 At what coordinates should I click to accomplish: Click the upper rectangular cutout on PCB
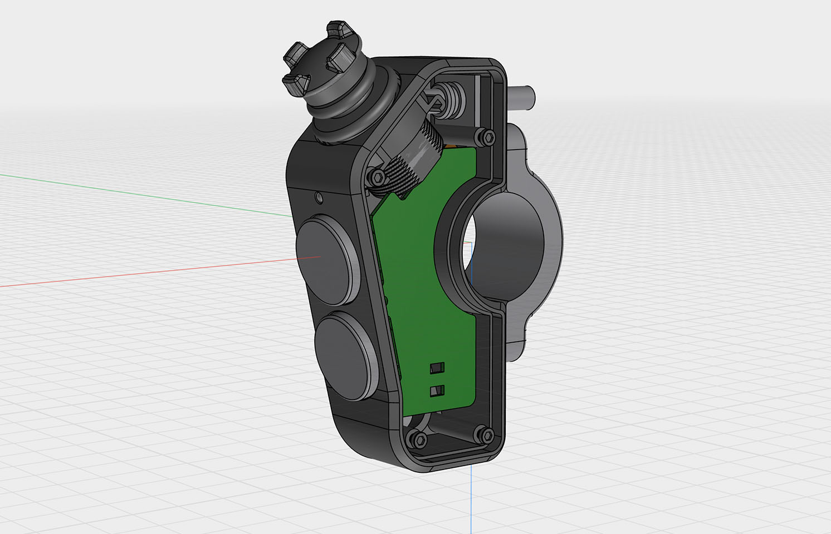pos(437,368)
